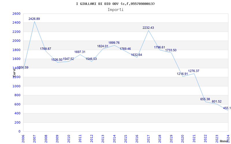
Task: Click the Euro y-axis title
Action: tap(14, 73)
